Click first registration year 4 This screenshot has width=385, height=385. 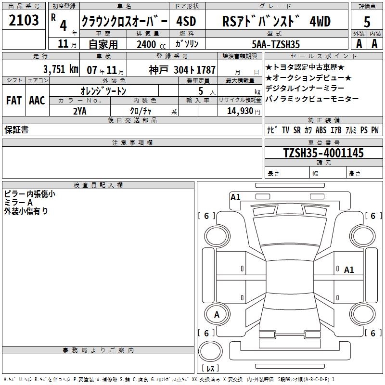[x=63, y=26]
